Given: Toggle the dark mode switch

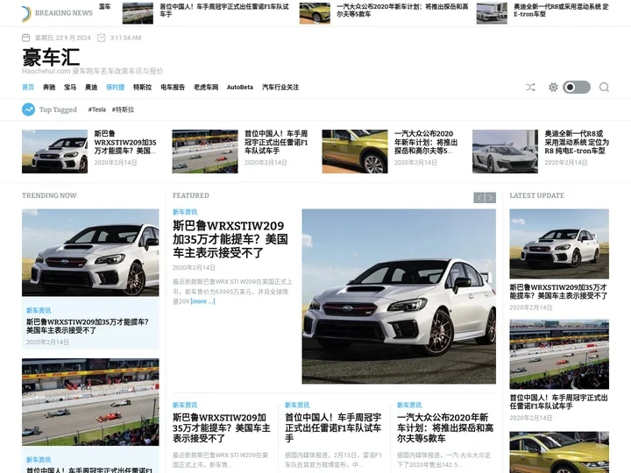Looking at the screenshot, I should pyautogui.click(x=577, y=87).
